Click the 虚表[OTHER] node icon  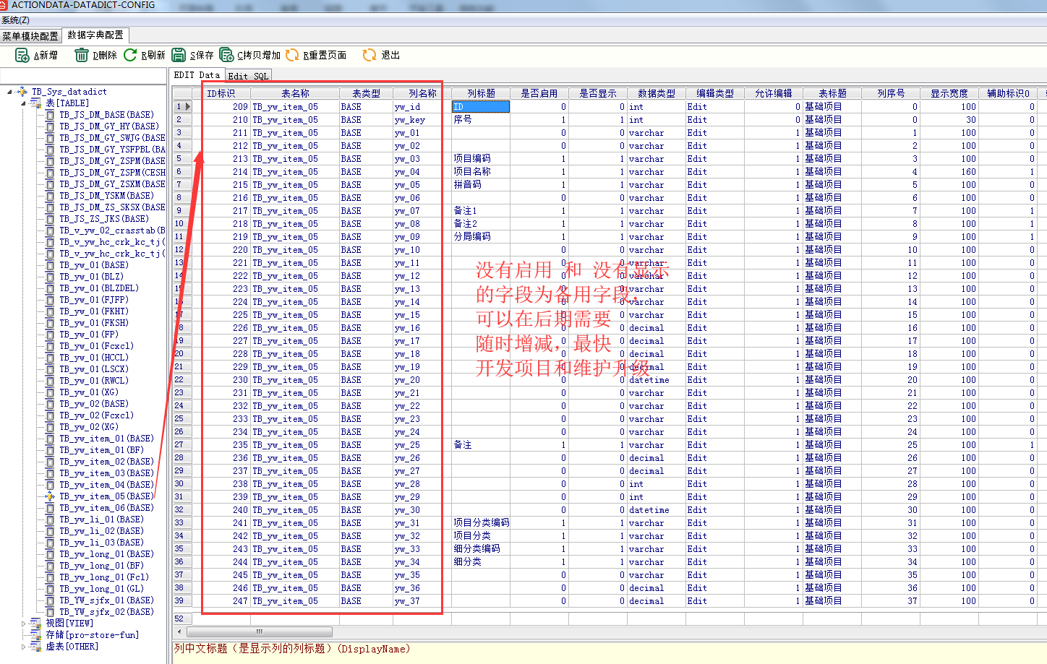(x=37, y=646)
